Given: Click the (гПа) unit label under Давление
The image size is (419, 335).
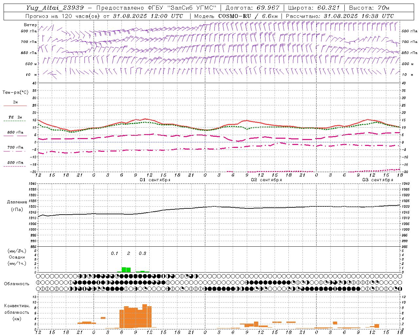Looking at the screenshot, I should [17, 210].
